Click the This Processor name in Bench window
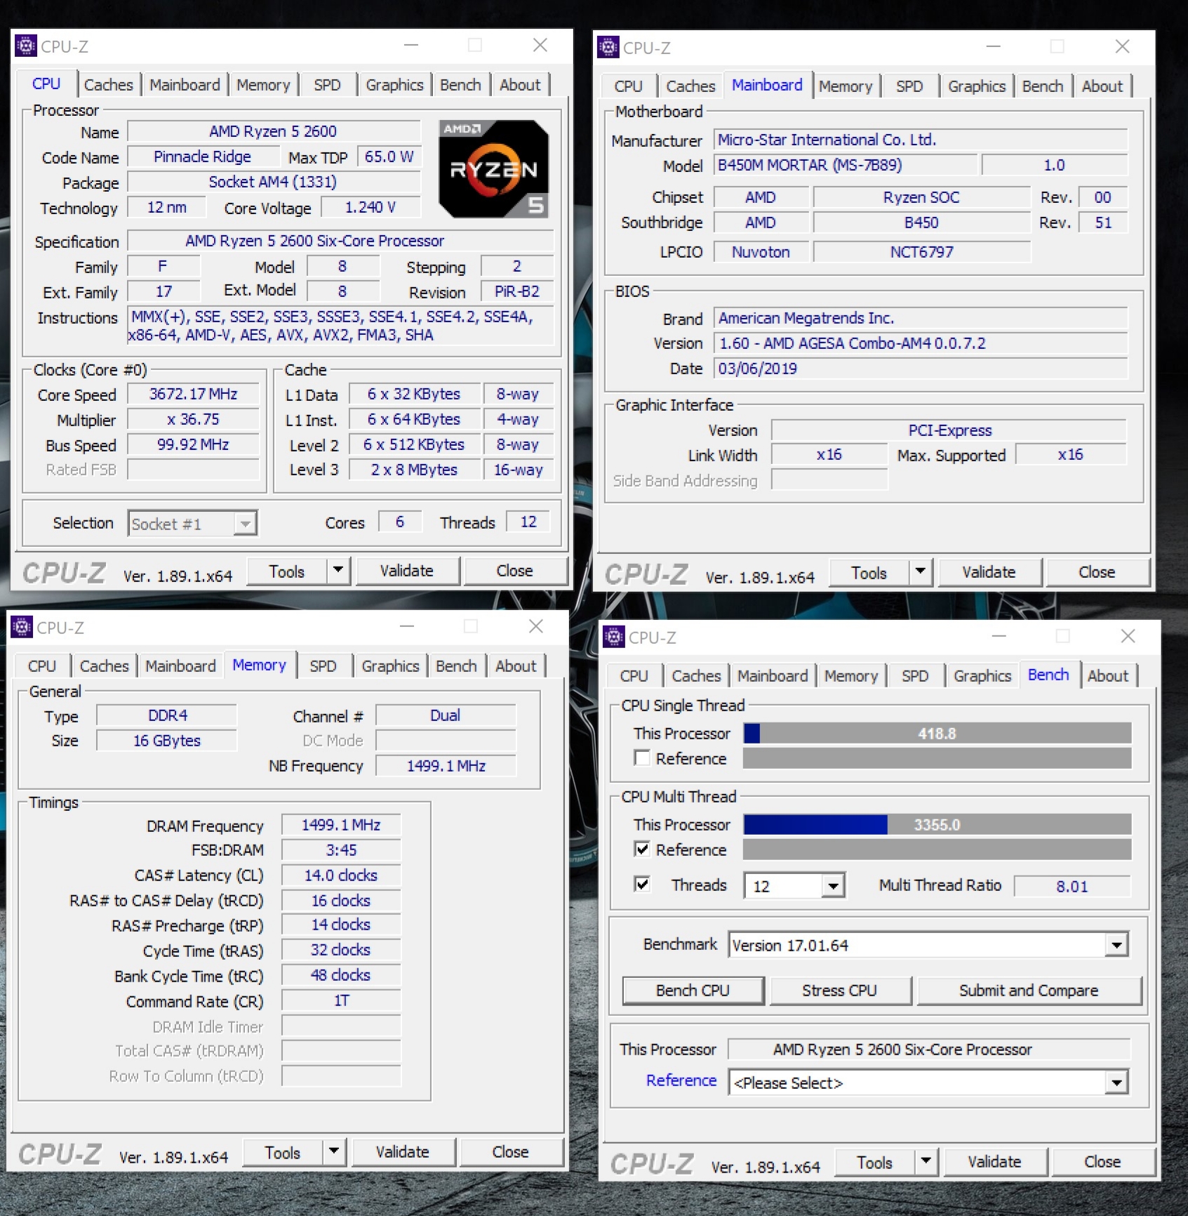The width and height of the screenshot is (1188, 1216). (x=930, y=1050)
